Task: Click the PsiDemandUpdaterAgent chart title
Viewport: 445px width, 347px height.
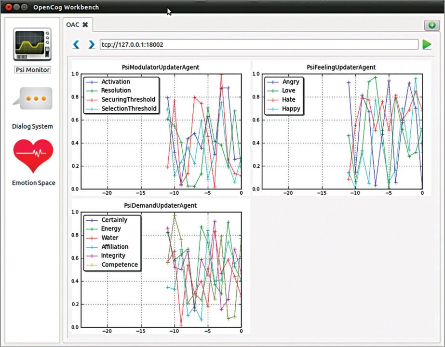Action: pos(160,205)
